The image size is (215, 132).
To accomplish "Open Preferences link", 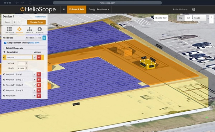I will 40,17.
